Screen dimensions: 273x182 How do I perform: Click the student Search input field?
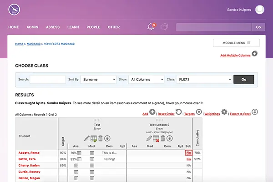point(48,79)
